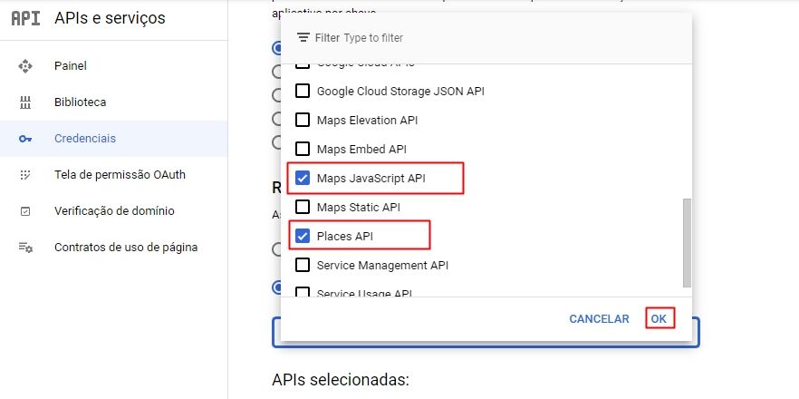Select Google Cloud Storage JSON API
Viewport: 799px width, 399px height.
click(x=303, y=91)
